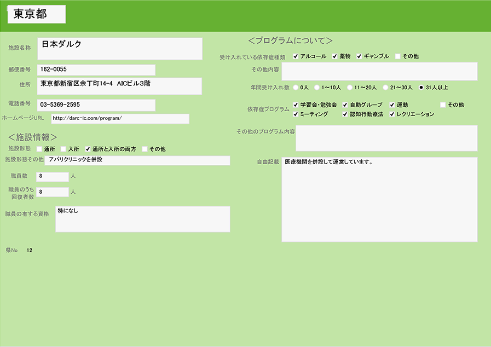Image resolution: width=491 pixels, height=347 pixels.
Task: Check the 通所 facility type checkbox
Action: (39, 149)
